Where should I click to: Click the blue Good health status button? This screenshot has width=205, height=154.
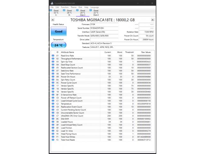(x=59, y=31)
